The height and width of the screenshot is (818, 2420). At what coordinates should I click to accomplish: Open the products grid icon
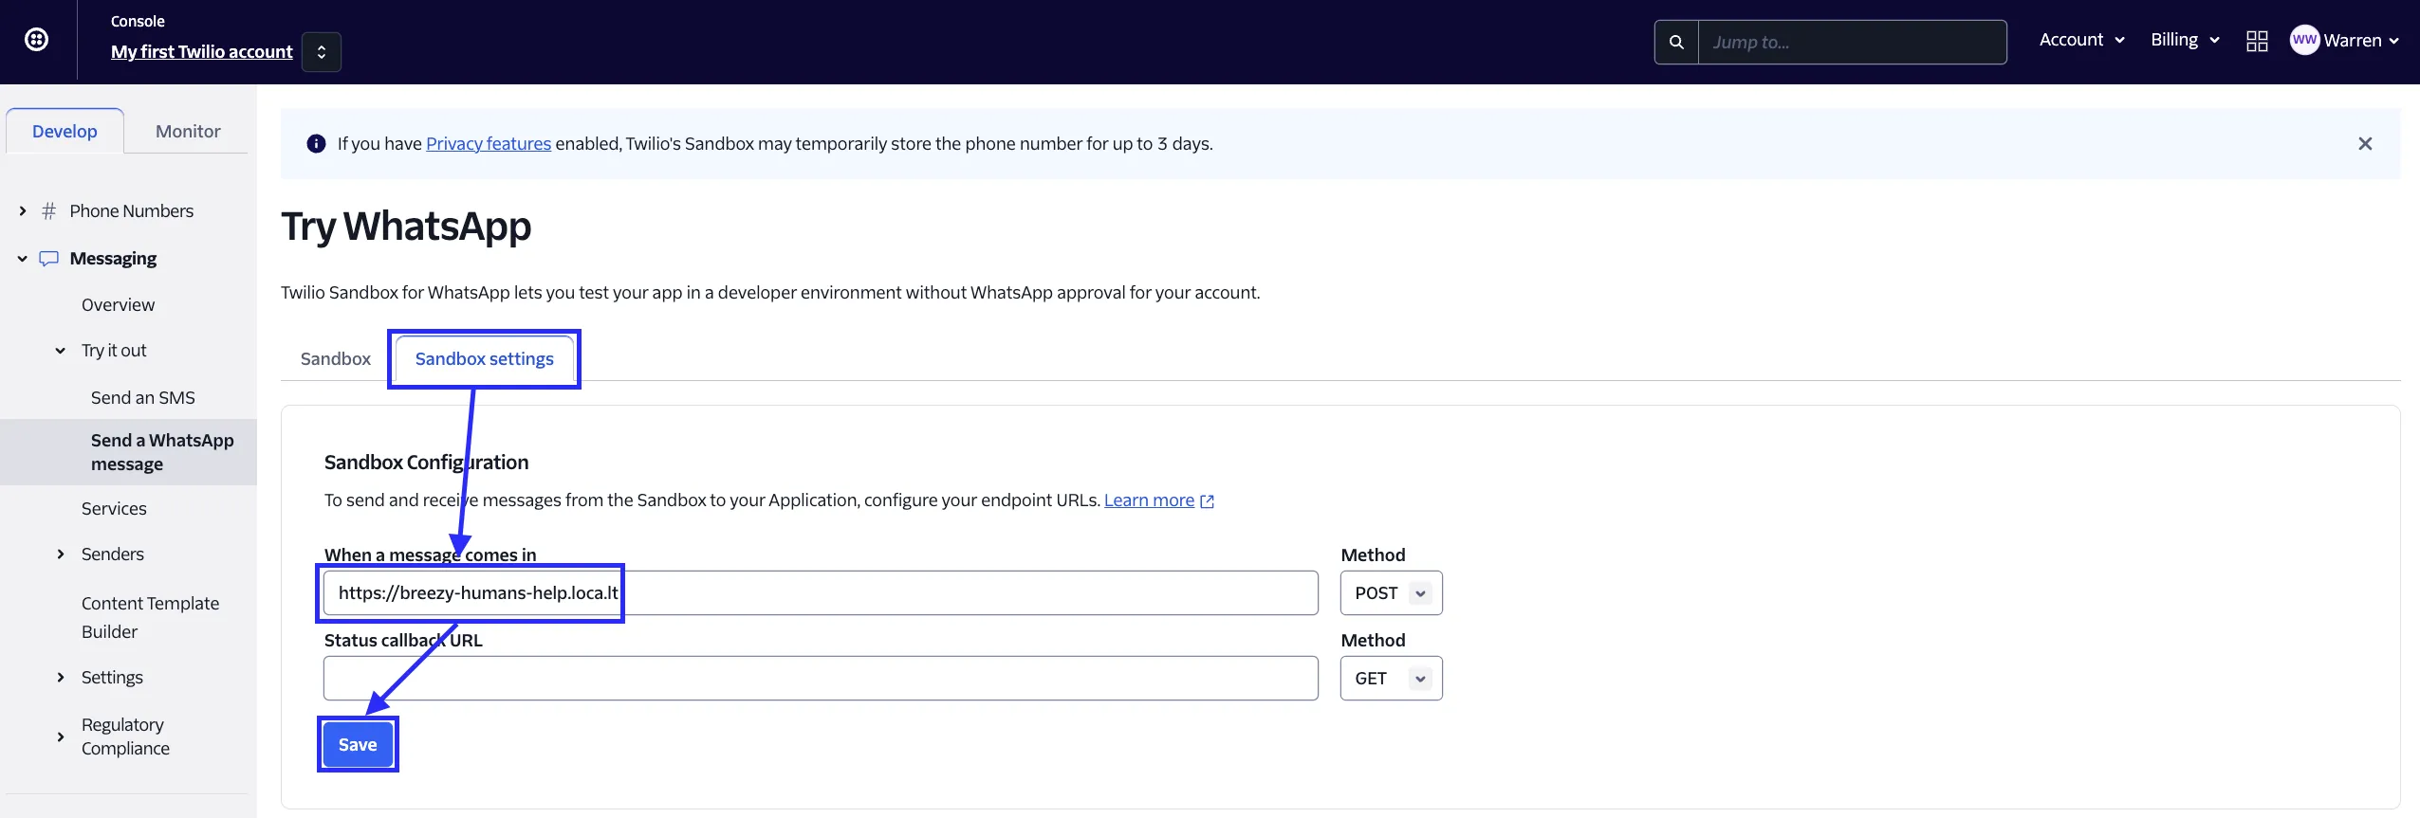click(2257, 41)
